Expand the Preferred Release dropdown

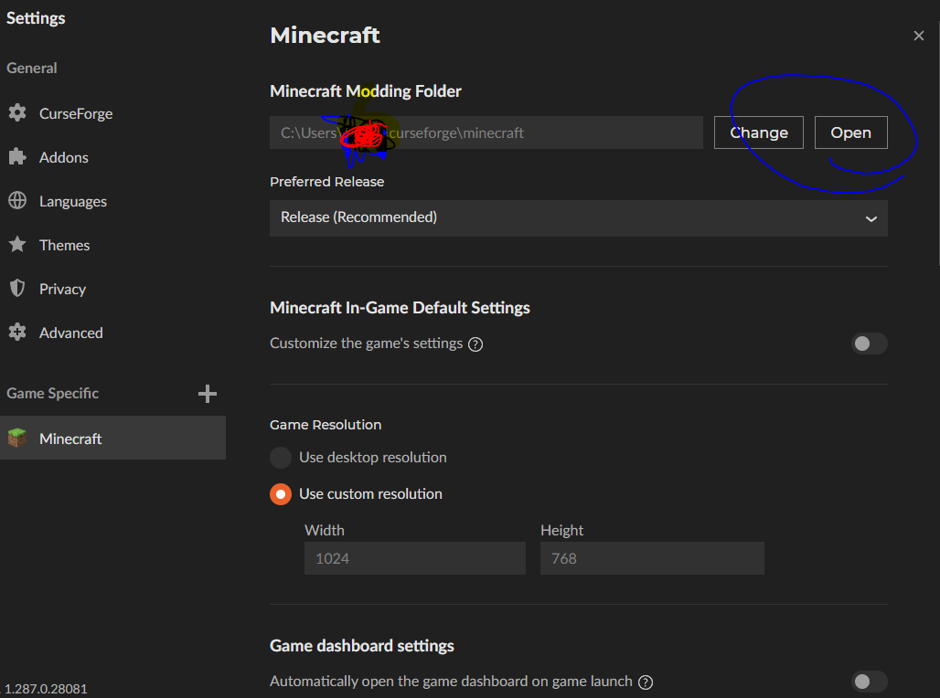pos(579,218)
